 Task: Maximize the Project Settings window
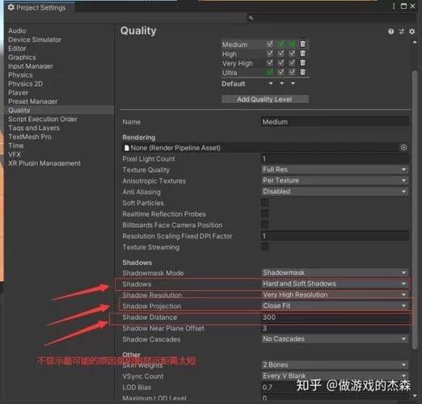tap(403, 6)
